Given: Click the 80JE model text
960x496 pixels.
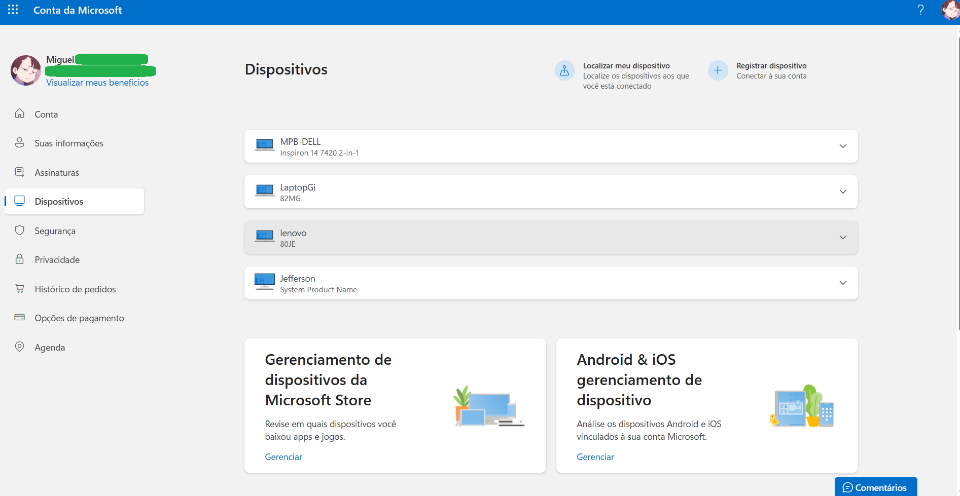Looking at the screenshot, I should point(288,244).
